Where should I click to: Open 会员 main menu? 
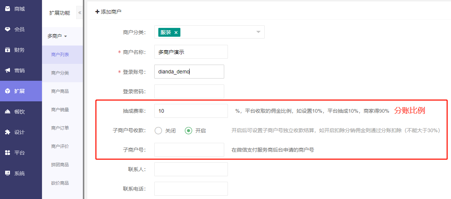click(21, 29)
